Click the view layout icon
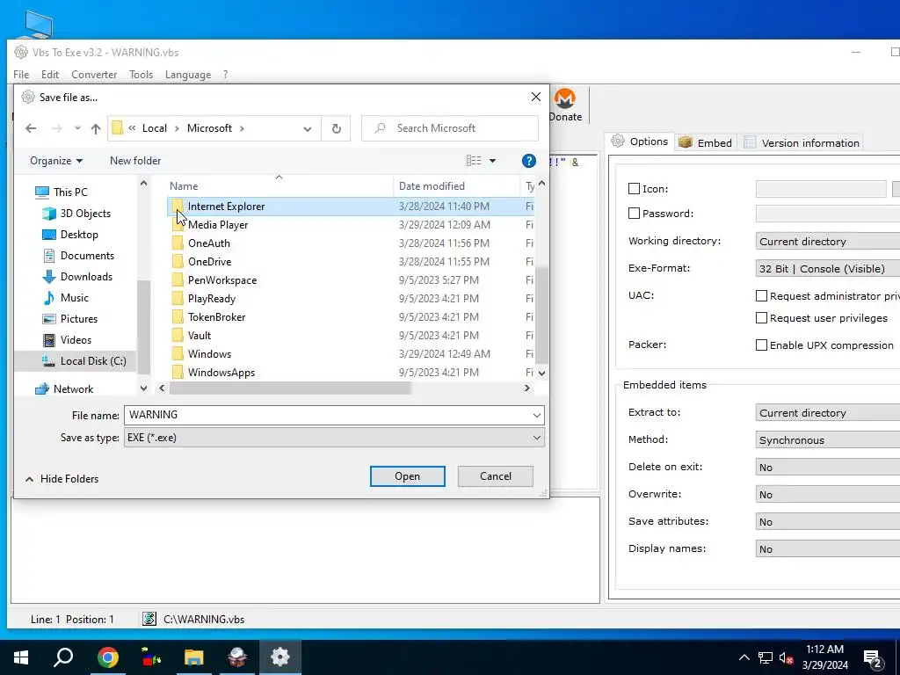This screenshot has width=900, height=675. 474,161
